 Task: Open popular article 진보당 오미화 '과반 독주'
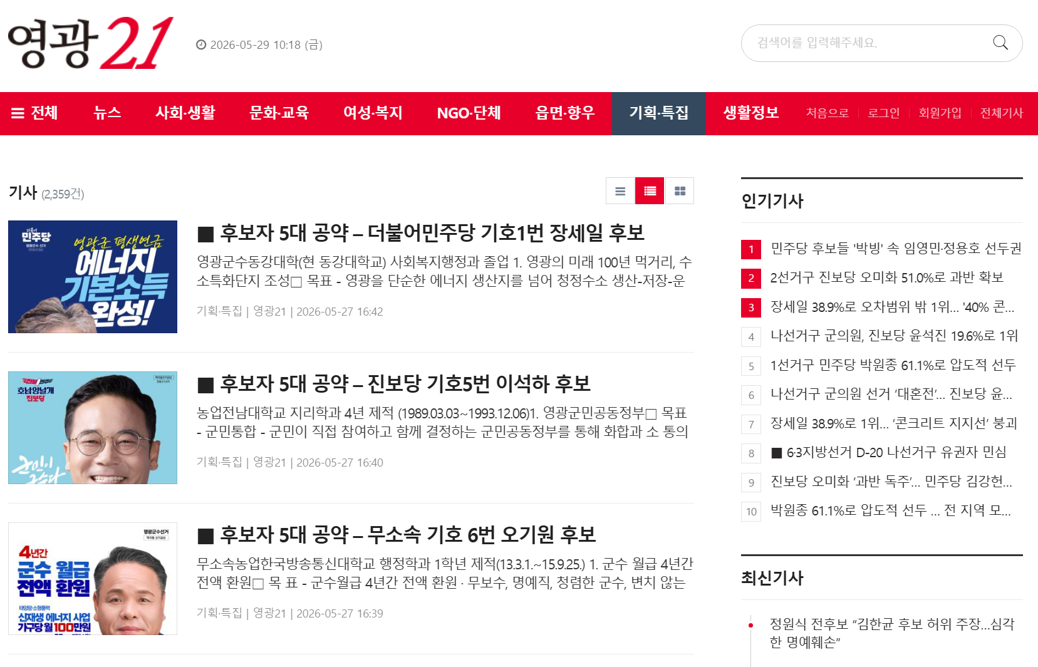[891, 482]
